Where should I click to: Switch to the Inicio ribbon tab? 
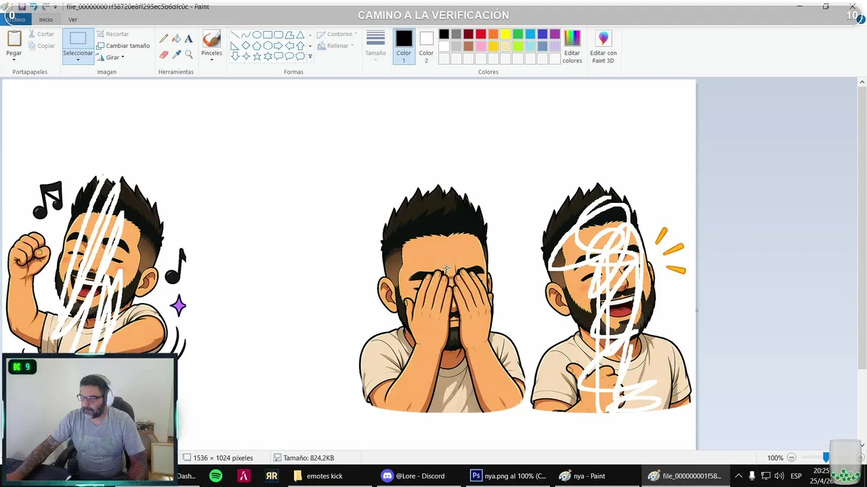point(45,19)
